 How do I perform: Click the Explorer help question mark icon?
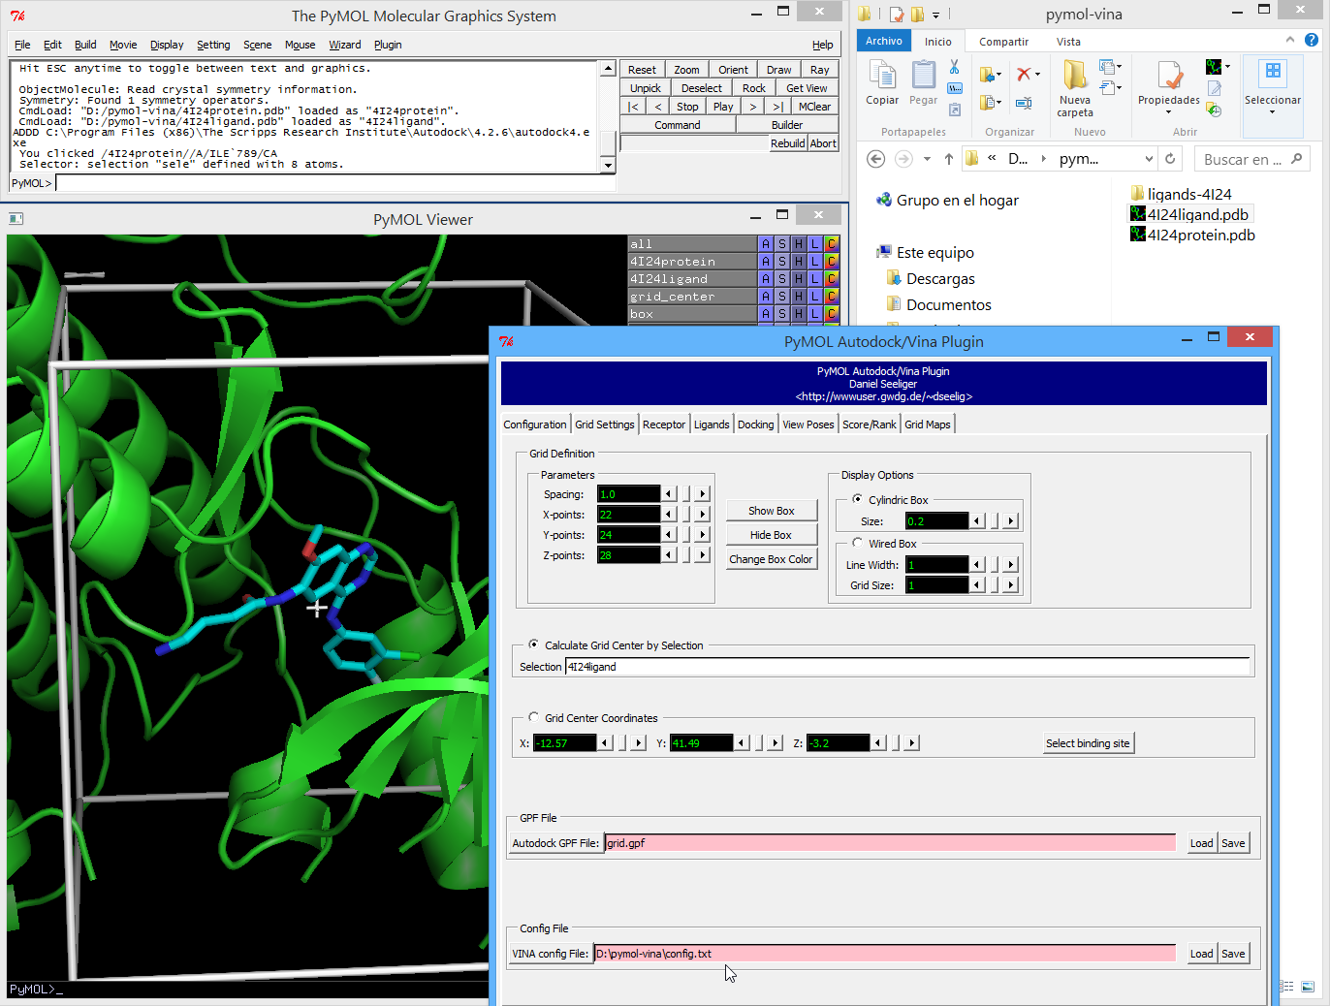click(1312, 40)
